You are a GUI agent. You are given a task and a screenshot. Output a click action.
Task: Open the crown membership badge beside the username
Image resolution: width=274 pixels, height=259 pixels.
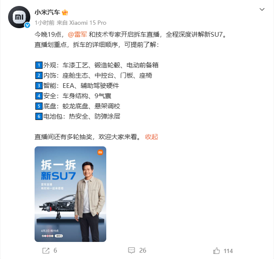[x=65, y=12]
